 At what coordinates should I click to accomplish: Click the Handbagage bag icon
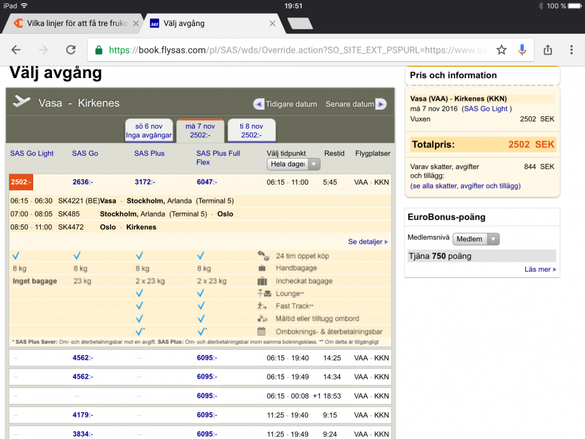click(262, 268)
